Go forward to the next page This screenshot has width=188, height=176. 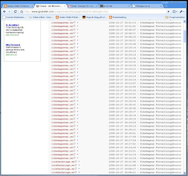(9, 12)
